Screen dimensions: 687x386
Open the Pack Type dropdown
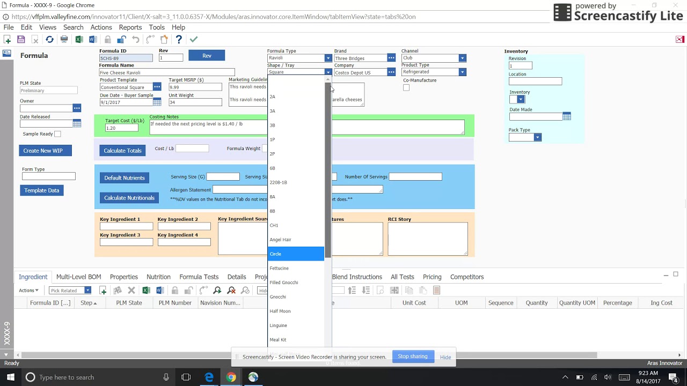pos(538,137)
